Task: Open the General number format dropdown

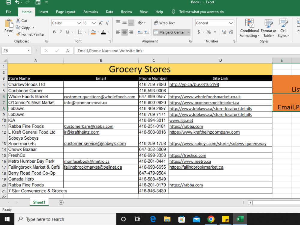Action: [231, 23]
